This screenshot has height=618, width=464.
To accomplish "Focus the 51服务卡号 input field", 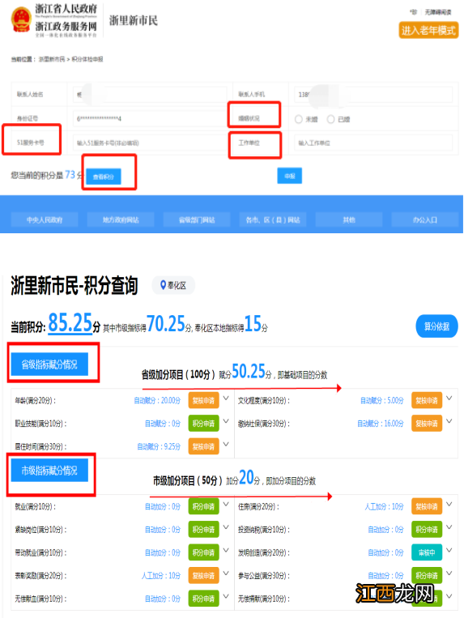I will [150, 143].
